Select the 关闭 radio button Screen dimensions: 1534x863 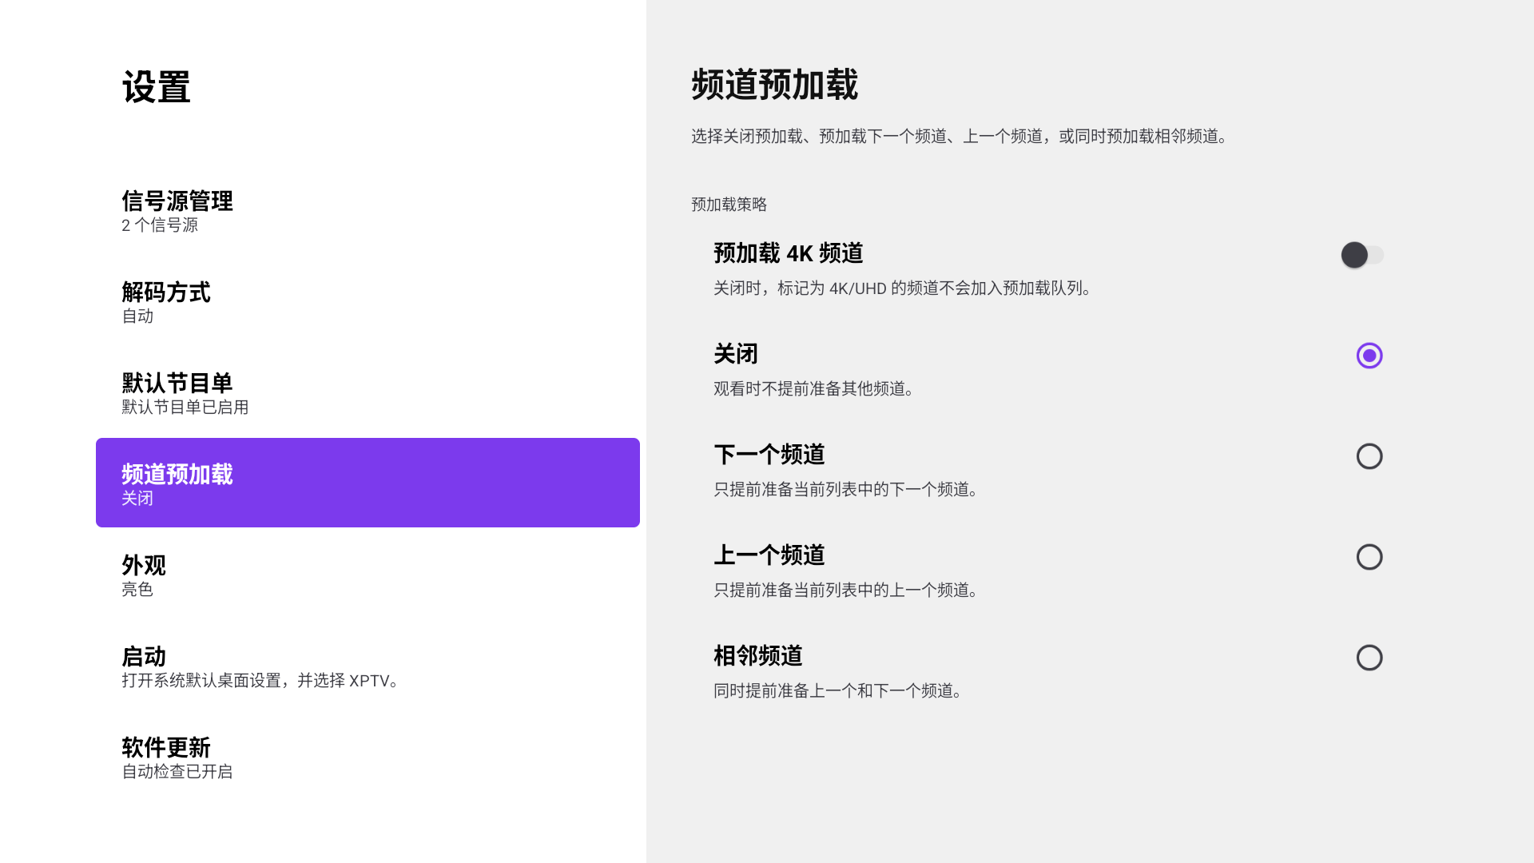tap(1369, 356)
